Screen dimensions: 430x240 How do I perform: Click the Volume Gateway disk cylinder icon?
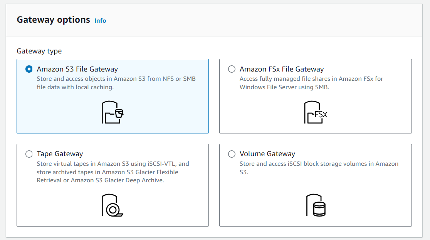click(x=316, y=205)
